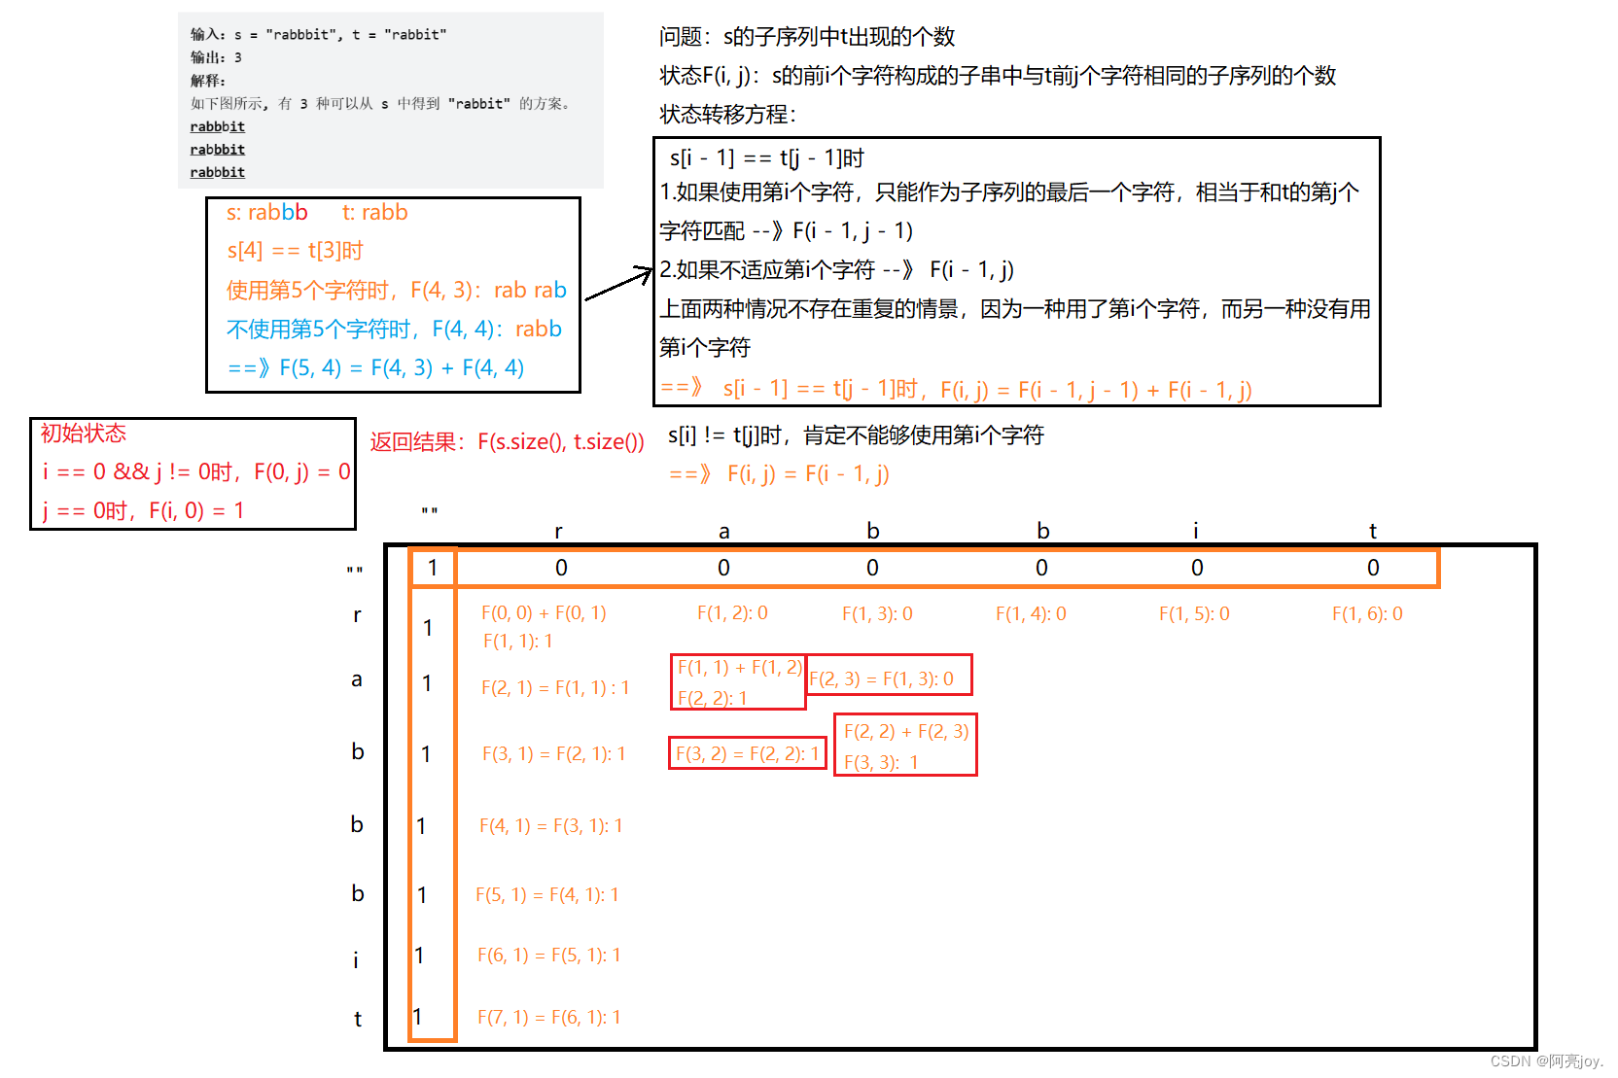This screenshot has height=1078, width=1618.
Task: Click the line 'i == 0 && j != 0时，F(0, j) = 0'
Action: click(195, 472)
